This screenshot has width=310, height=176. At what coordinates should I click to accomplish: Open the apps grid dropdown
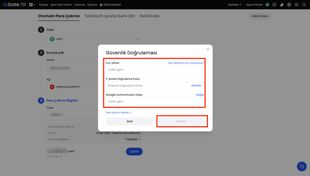click(32, 5)
